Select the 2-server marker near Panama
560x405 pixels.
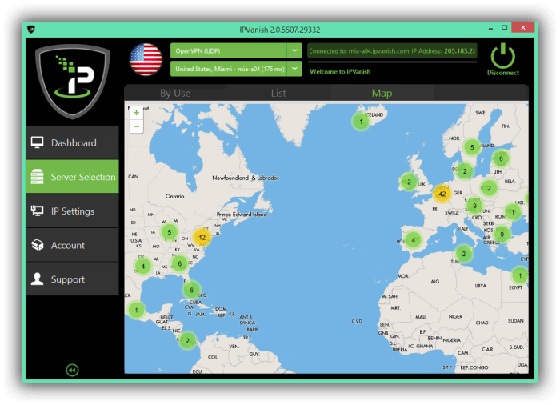point(187,341)
